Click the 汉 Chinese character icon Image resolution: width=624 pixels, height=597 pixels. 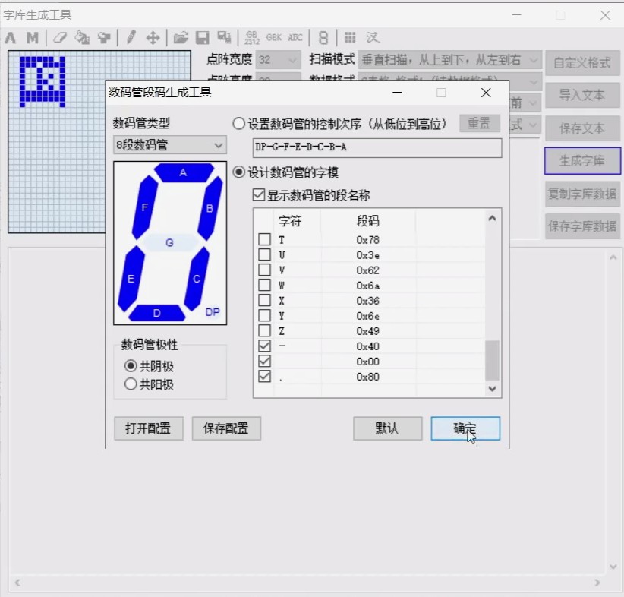[x=373, y=37]
